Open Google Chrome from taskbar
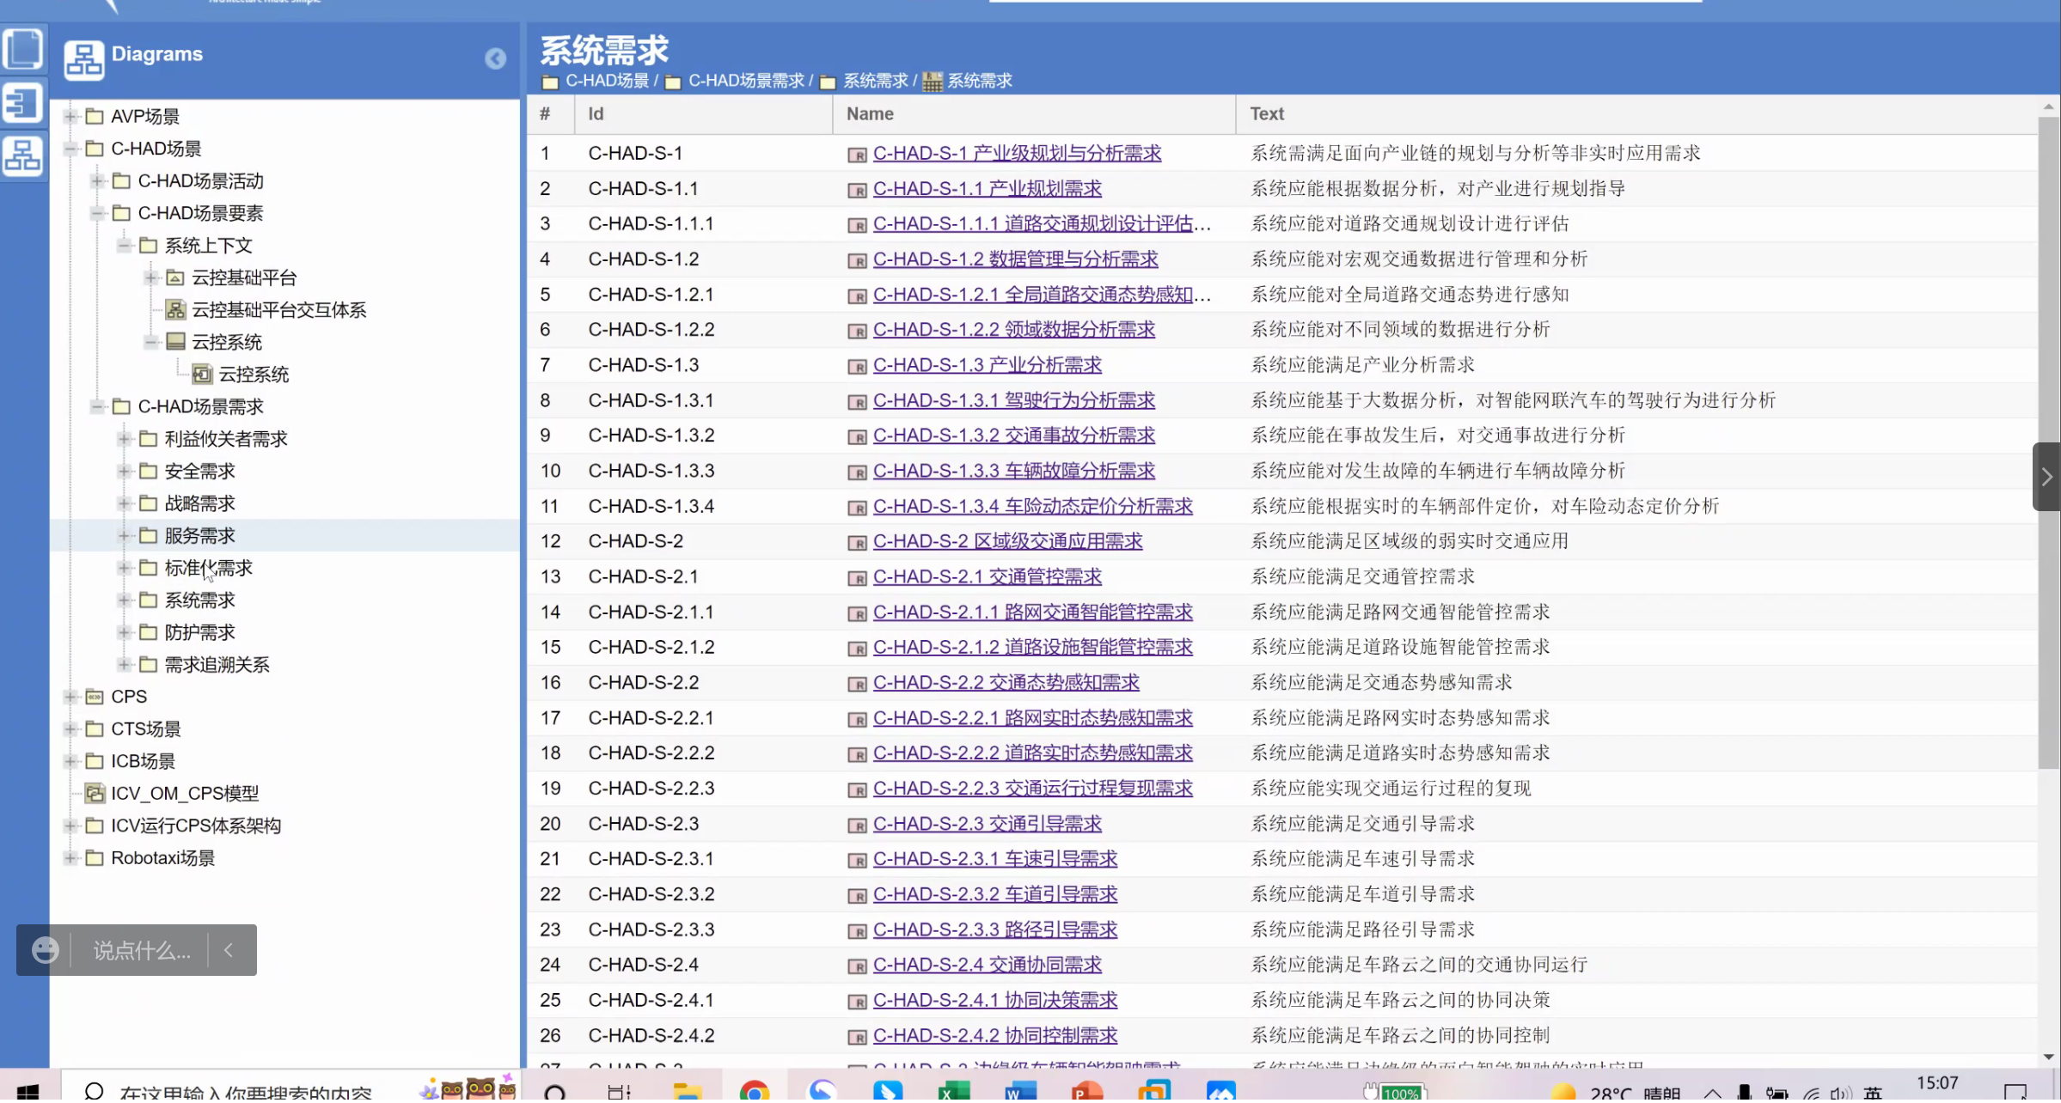Viewport: 2061px width, 1103px height. (754, 1091)
